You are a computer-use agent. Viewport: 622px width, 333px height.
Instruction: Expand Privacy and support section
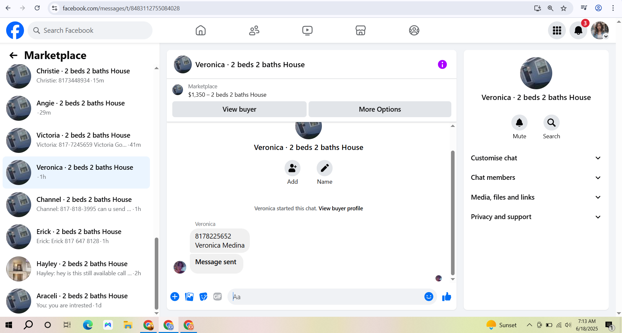coord(536,217)
